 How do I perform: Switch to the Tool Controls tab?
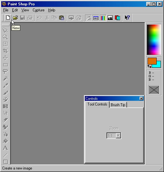click(97, 104)
